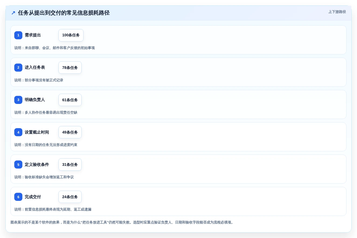Screen dimensions: 357x238
Task: Click step badge number 5
Action: tap(18, 164)
